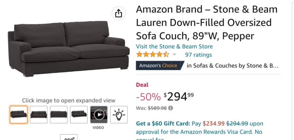
Task: Select the second sofa thumbnail
Action: pyautogui.click(x=39, y=115)
